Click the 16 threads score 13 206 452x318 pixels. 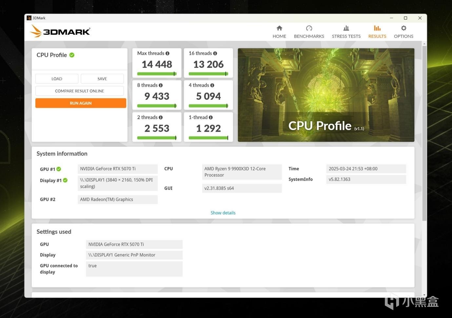(208, 64)
